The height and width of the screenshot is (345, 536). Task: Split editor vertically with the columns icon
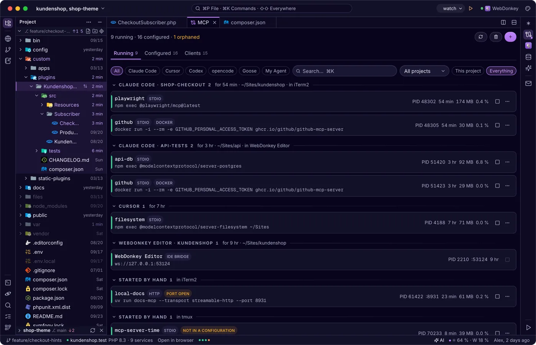point(503,23)
